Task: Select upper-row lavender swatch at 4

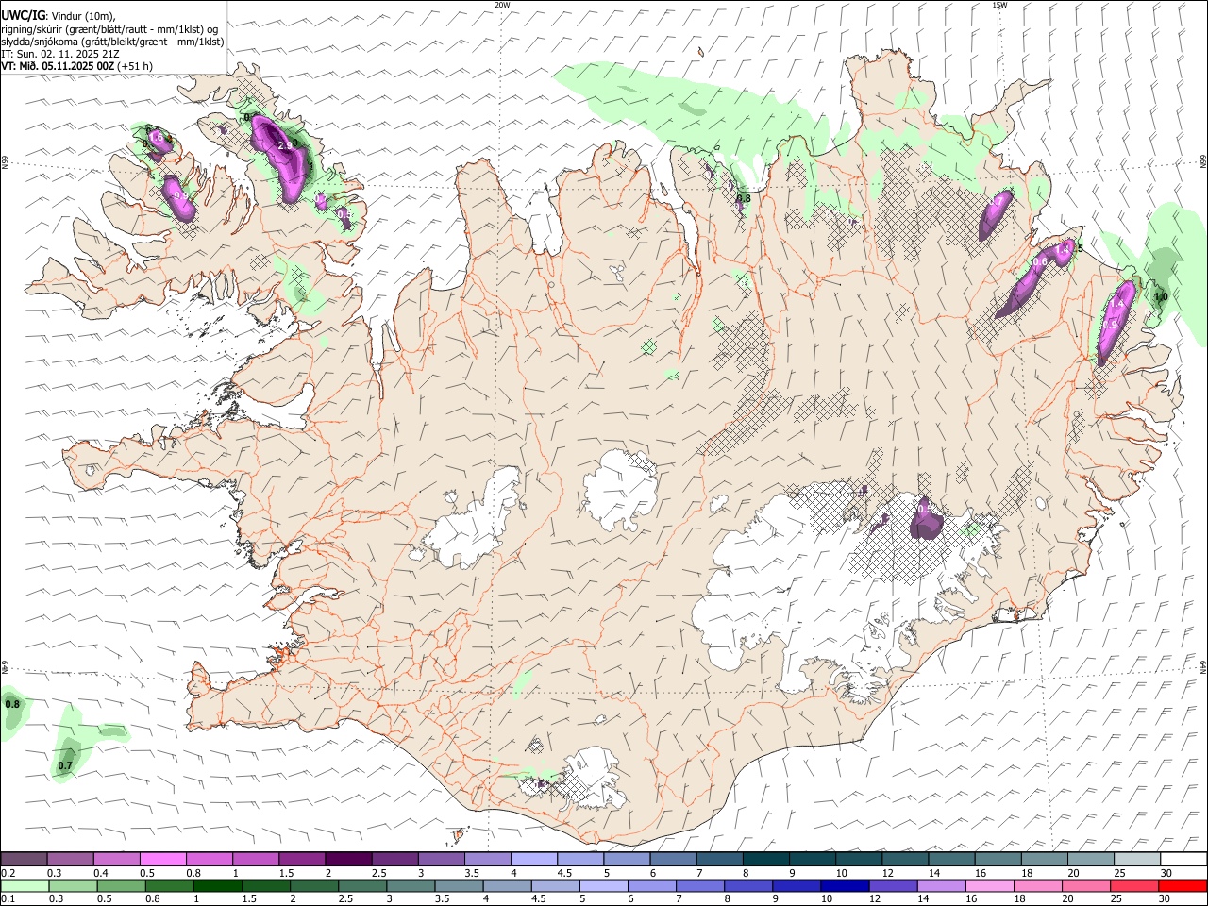Action: (x=534, y=859)
